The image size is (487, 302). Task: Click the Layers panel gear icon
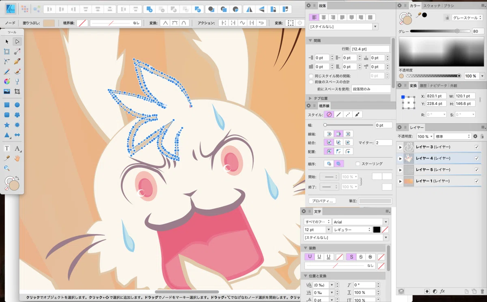[475, 137]
